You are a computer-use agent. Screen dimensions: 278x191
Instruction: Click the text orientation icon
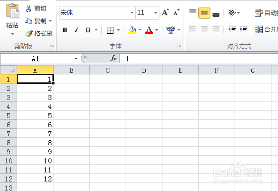pos(232,13)
